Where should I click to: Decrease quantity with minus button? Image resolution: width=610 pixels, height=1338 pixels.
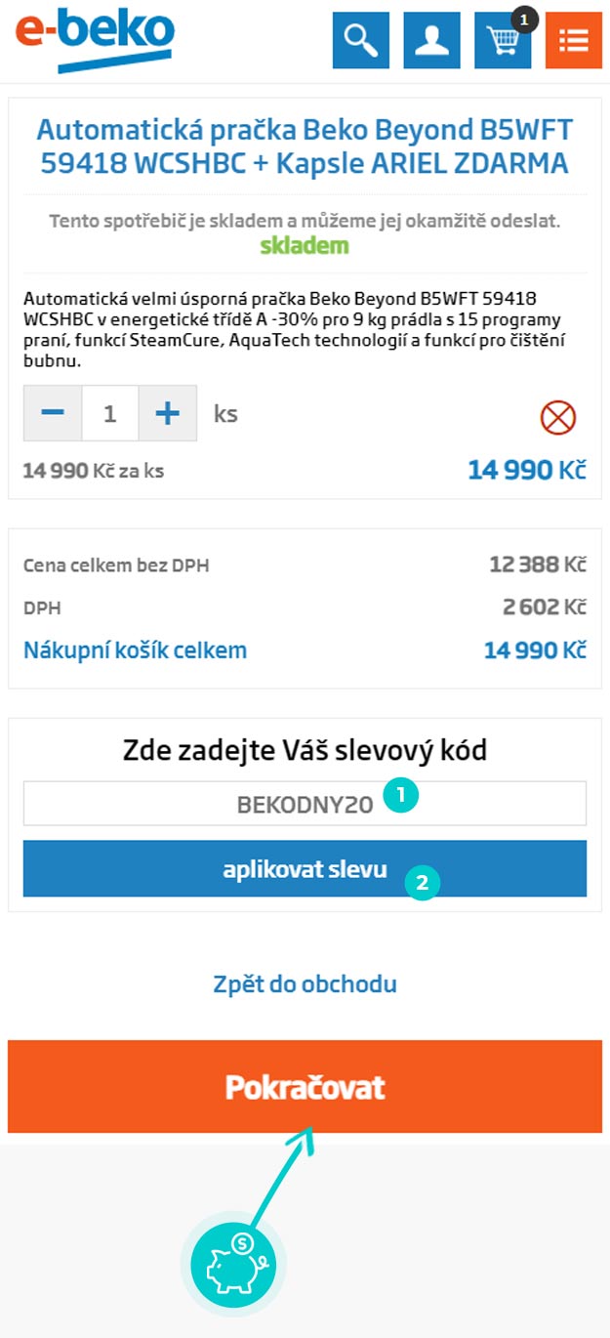tap(53, 413)
